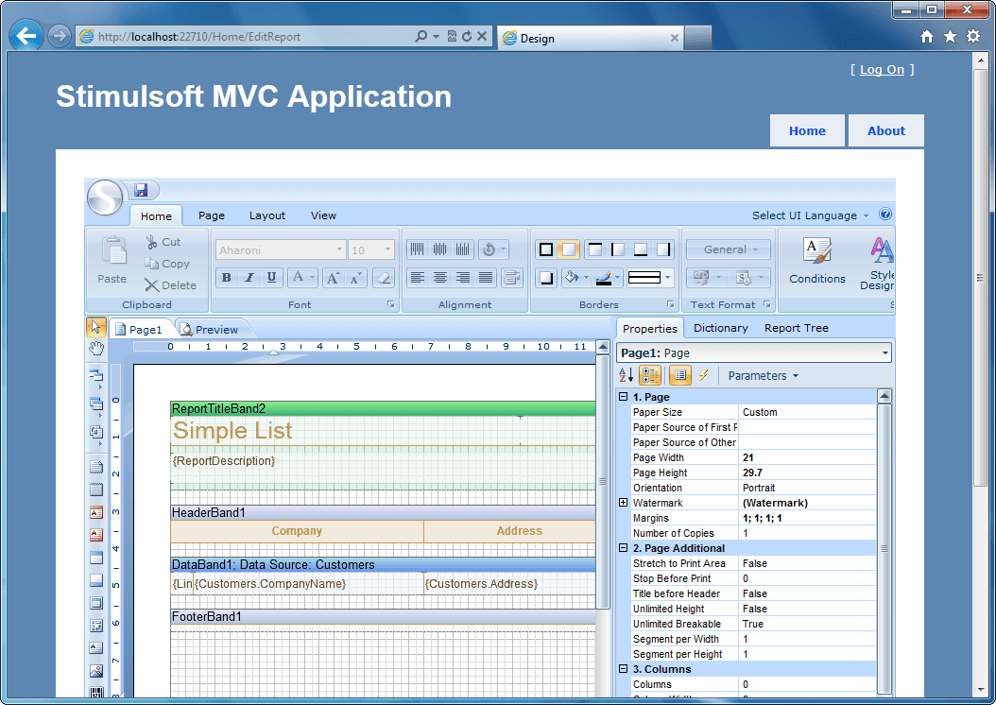Click the Center text alignment icon
The width and height of the screenshot is (996, 705).
pos(440,278)
